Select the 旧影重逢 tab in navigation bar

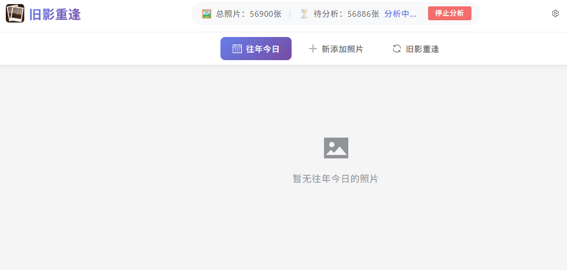click(416, 49)
